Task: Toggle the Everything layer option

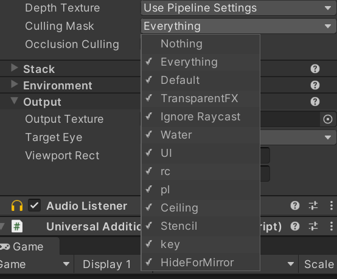Action: click(x=200, y=62)
